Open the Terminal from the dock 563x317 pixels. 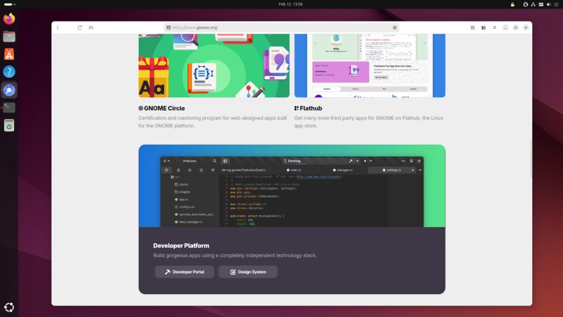pyautogui.click(x=9, y=107)
